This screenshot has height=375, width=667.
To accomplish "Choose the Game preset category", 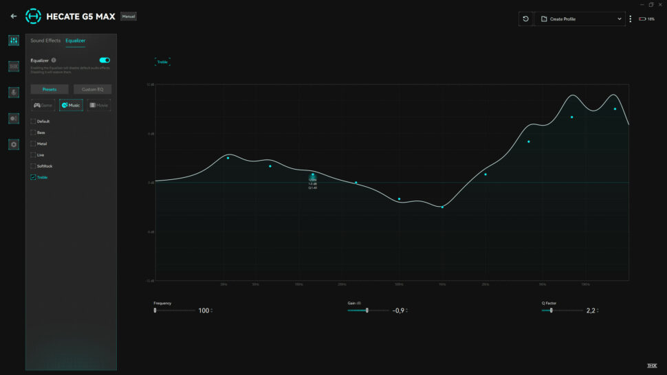I will [43, 105].
